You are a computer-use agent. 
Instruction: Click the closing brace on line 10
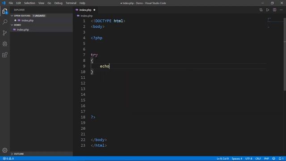pyautogui.click(x=92, y=72)
